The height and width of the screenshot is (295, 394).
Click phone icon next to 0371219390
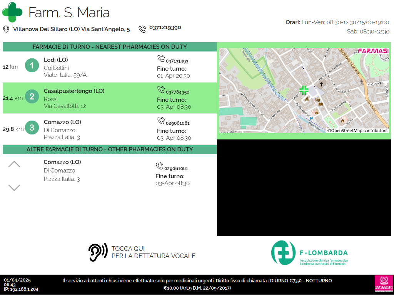[142, 29]
